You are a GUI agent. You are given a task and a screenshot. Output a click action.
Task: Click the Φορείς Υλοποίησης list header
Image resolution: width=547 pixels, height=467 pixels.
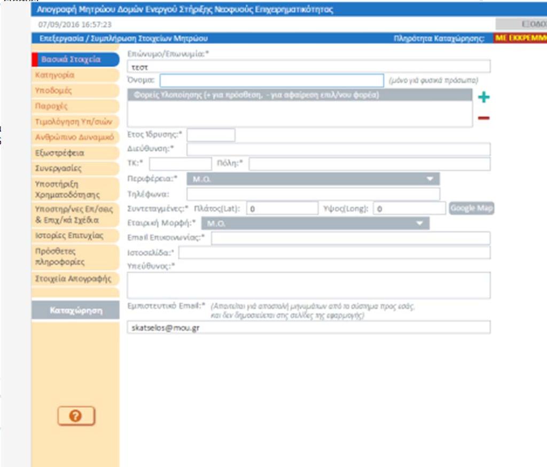pos(300,95)
